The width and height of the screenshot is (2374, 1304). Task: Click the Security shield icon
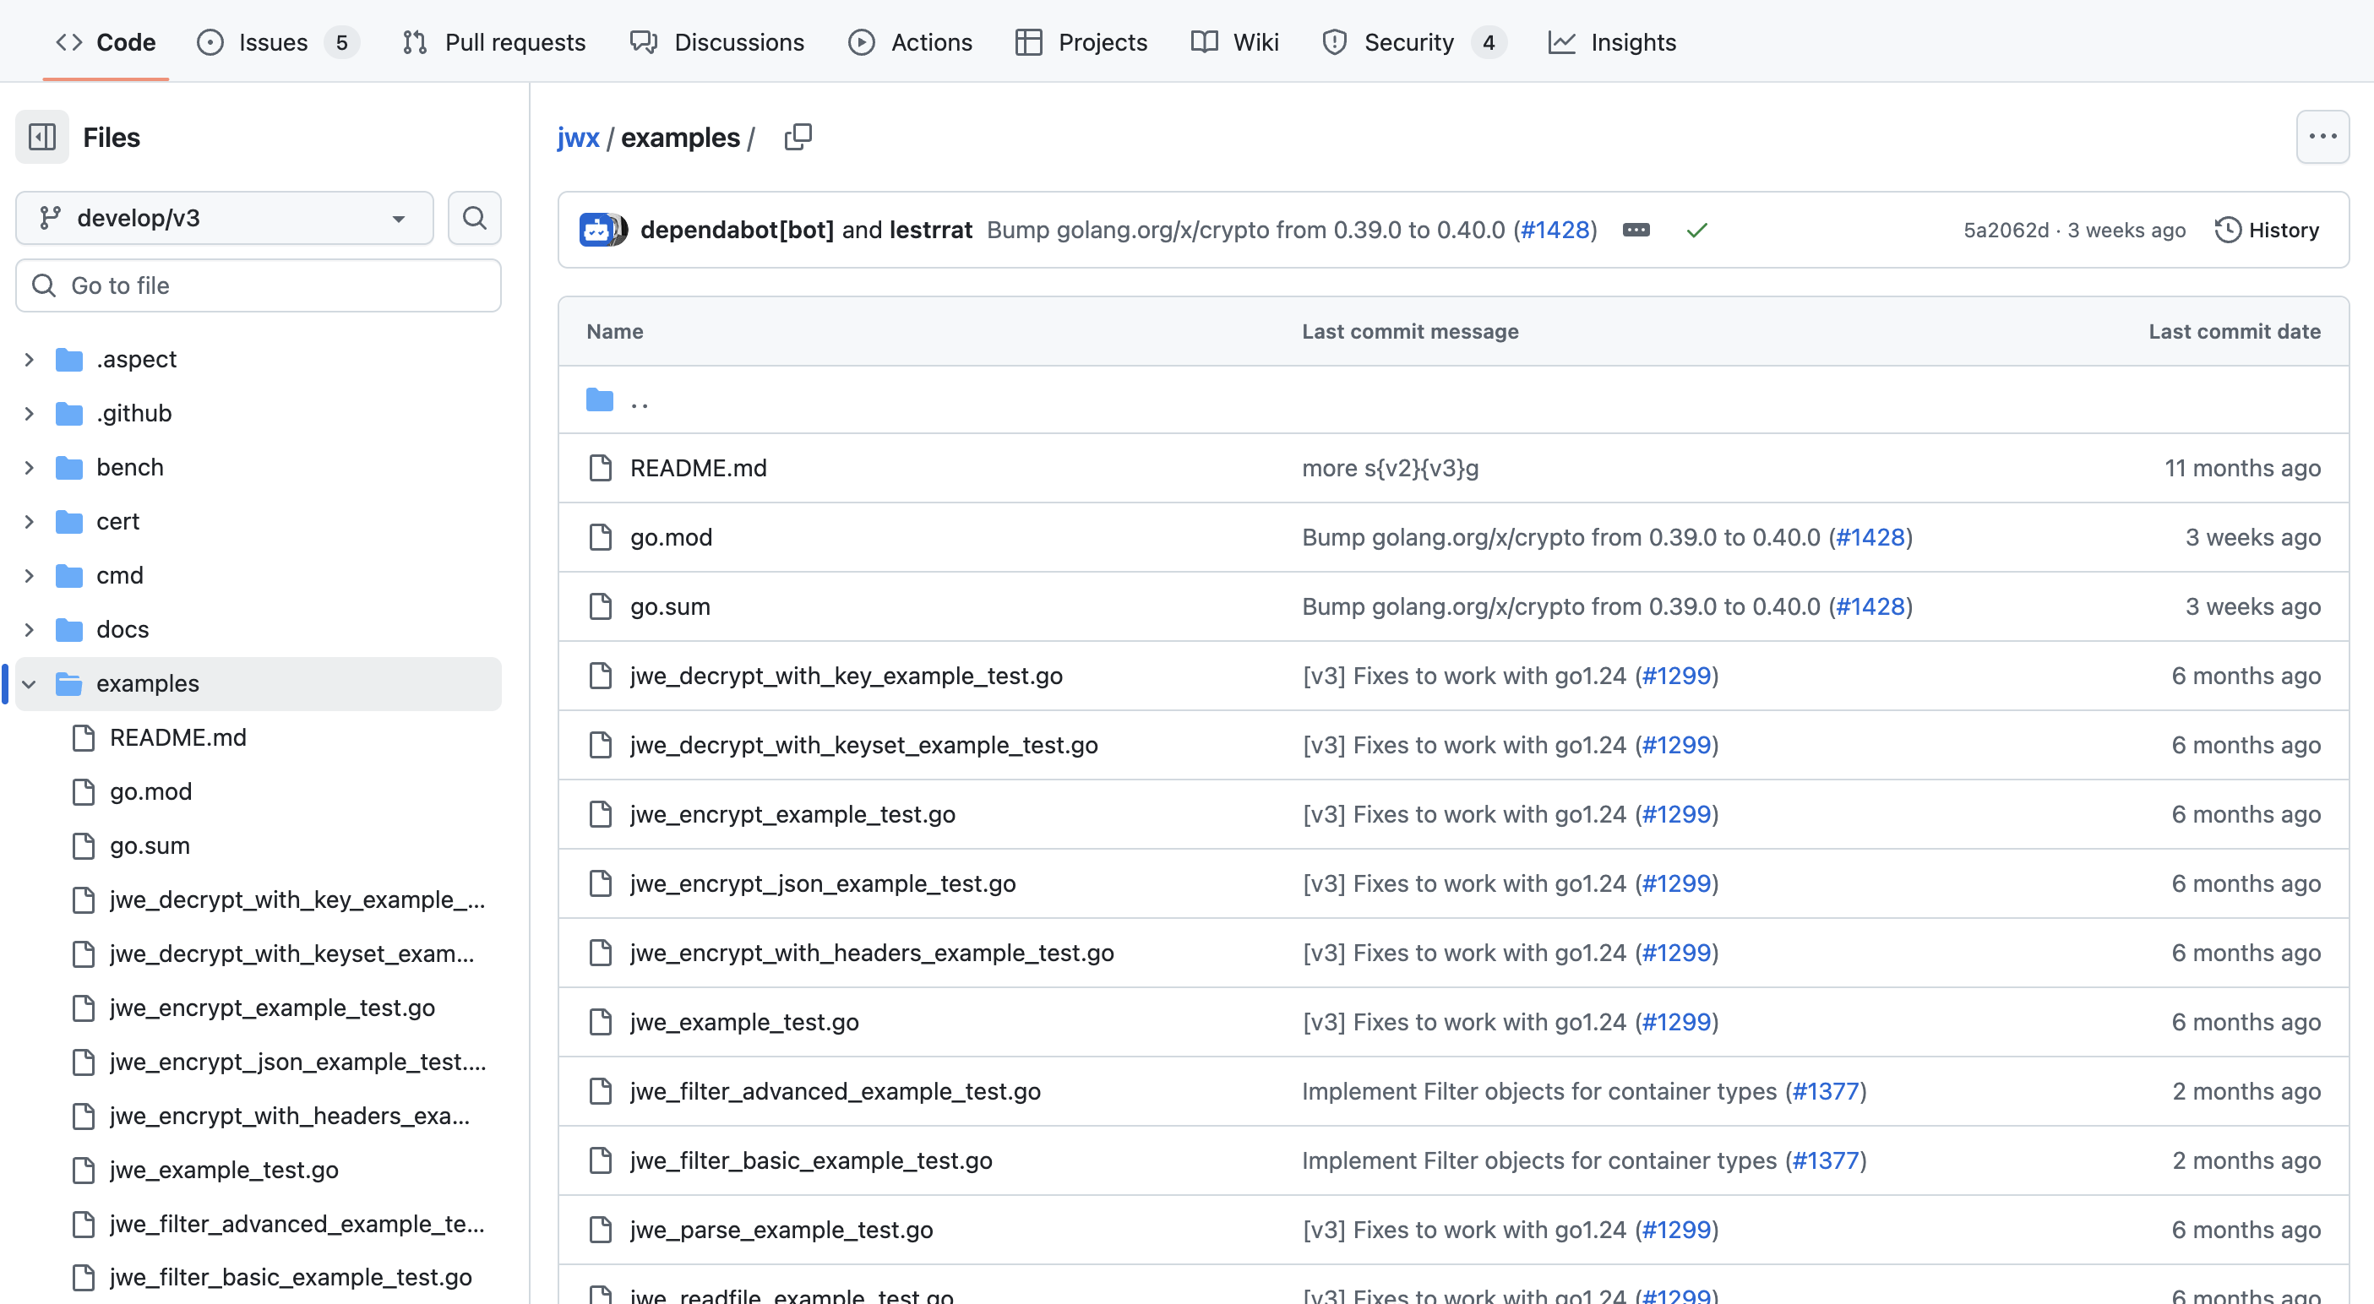pyautogui.click(x=1335, y=42)
